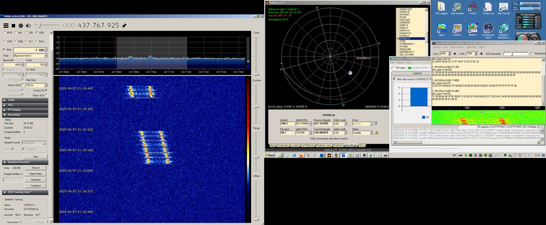Open SoundModem's Clear monitor menu
This screenshot has height=225, width=546.
(457, 47)
